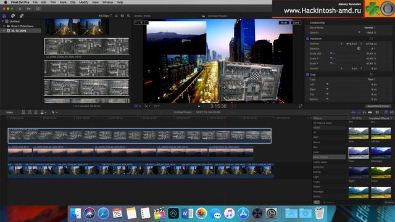Screen dimensions: 395x222
Task: Open System Preferences from Dock
Action: click(x=272, y=213)
